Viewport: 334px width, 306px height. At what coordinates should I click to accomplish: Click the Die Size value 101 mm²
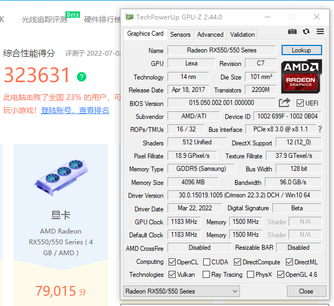point(260,77)
